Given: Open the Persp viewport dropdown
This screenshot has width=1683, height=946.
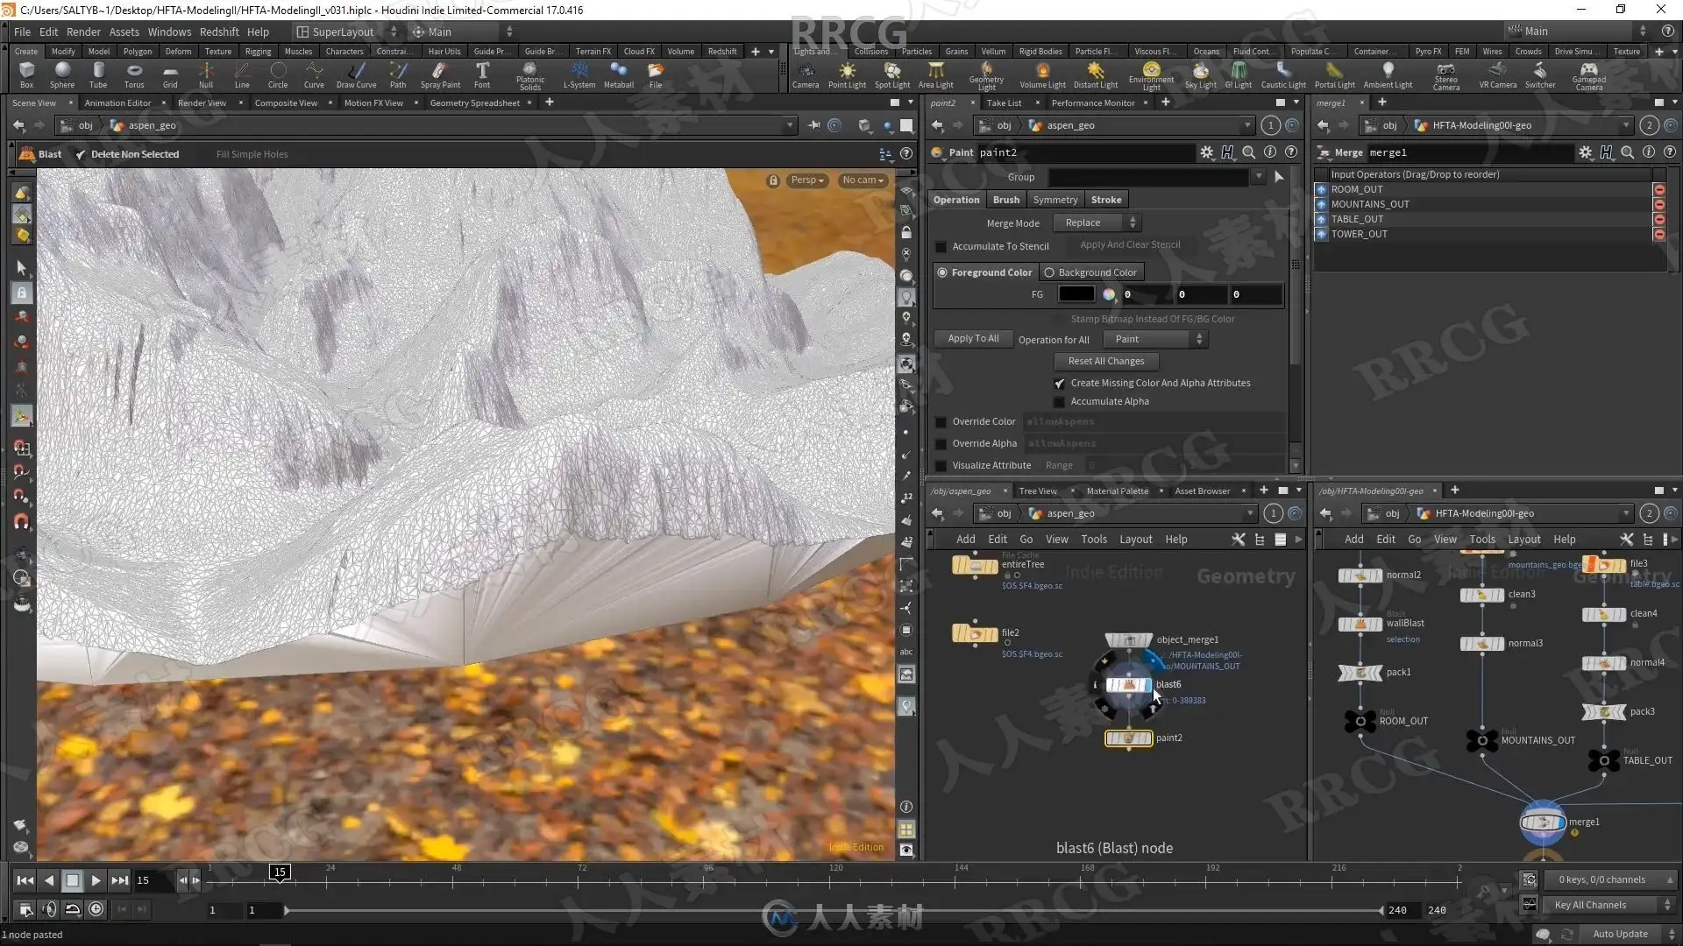Looking at the screenshot, I should coord(806,180).
